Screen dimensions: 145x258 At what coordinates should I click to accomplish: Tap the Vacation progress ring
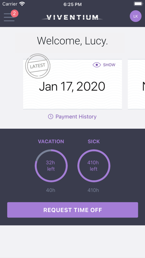point(51,166)
